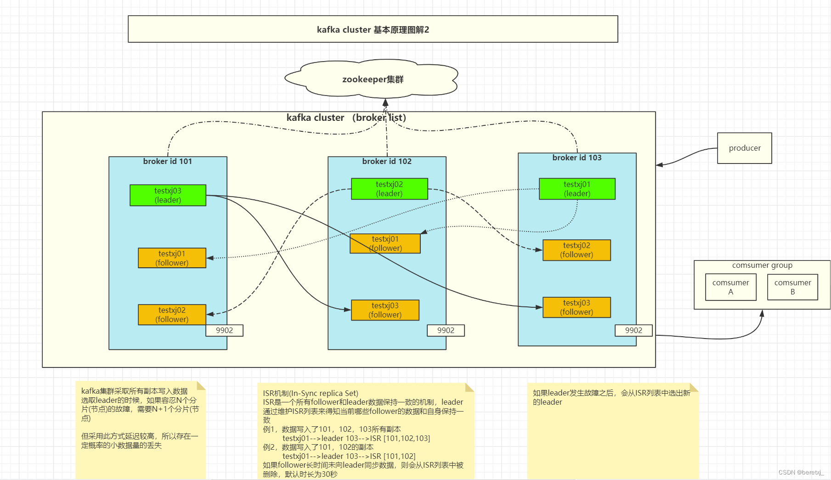The width and height of the screenshot is (831, 480).
Task: Select the green testxj01 (leader) box
Action: [x=577, y=189]
